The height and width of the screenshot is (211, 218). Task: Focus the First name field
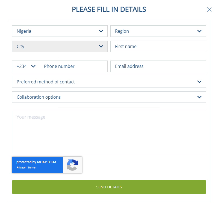coord(158,46)
